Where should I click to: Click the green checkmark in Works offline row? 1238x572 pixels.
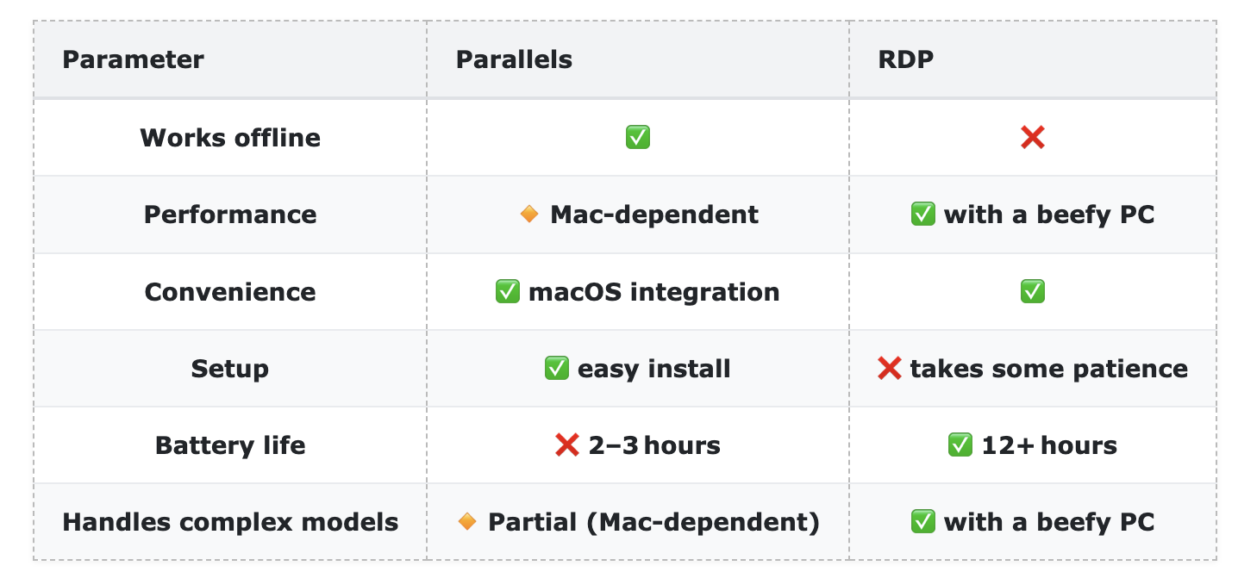[x=638, y=138]
